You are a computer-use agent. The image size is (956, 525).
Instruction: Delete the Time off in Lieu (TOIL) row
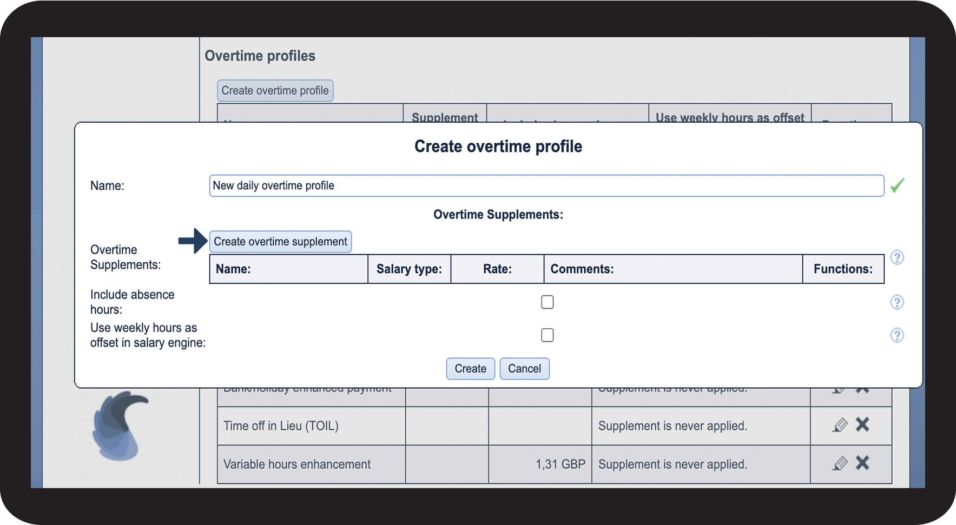pyautogui.click(x=862, y=425)
